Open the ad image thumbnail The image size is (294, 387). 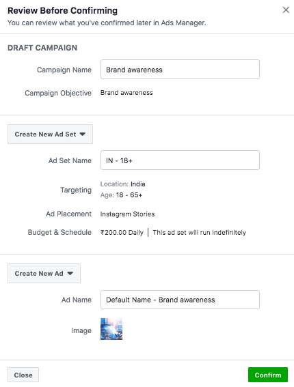tap(111, 329)
